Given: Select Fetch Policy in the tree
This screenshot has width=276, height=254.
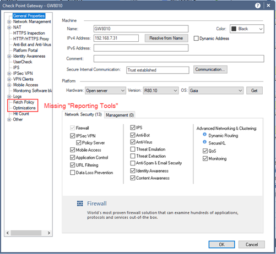Looking at the screenshot, I should tap(24, 102).
